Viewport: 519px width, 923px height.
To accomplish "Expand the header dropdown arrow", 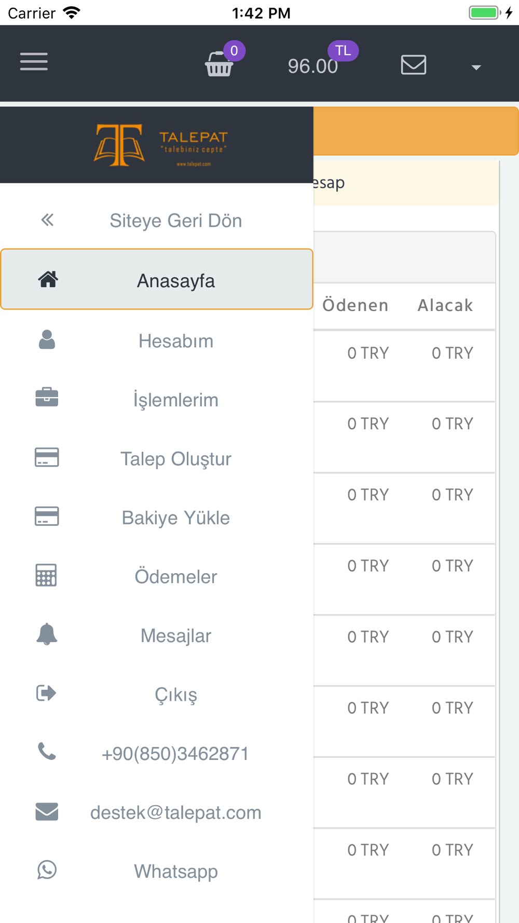I will point(476,67).
